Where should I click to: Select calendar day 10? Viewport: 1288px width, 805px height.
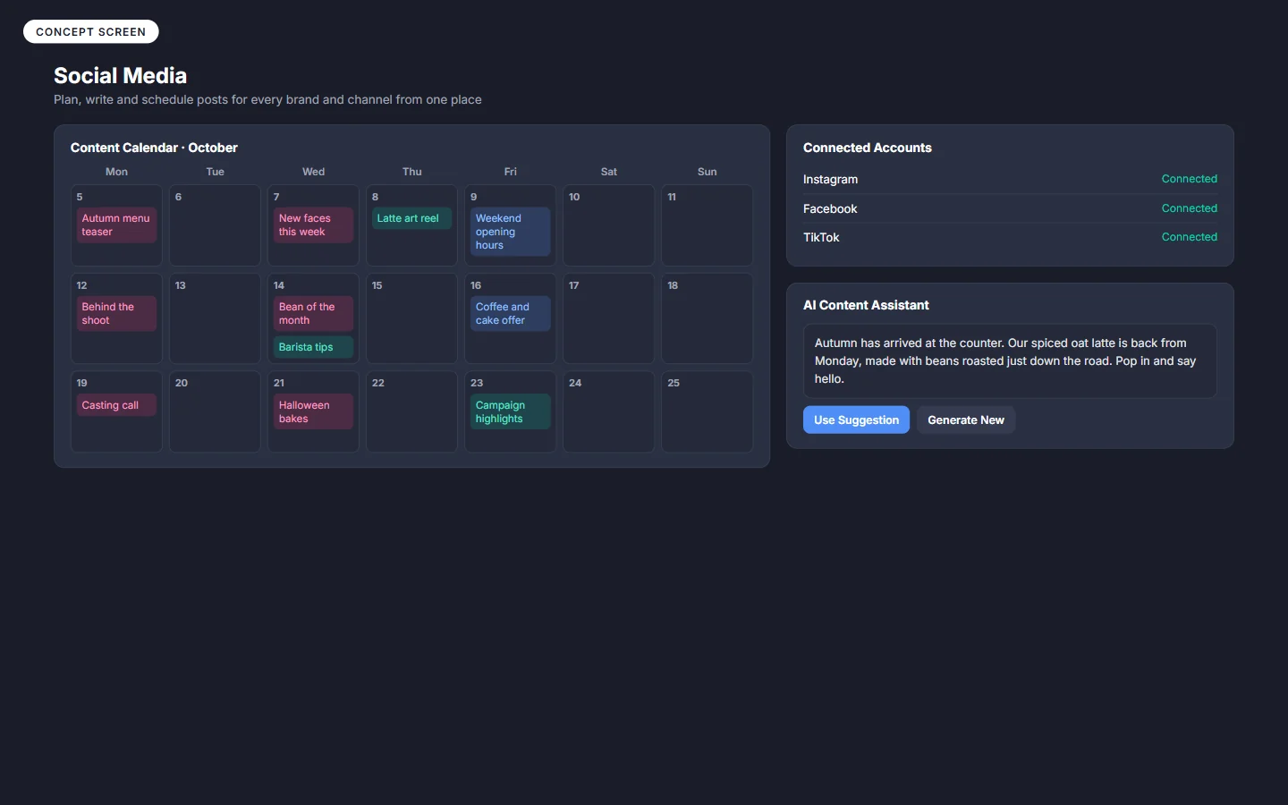(608, 225)
